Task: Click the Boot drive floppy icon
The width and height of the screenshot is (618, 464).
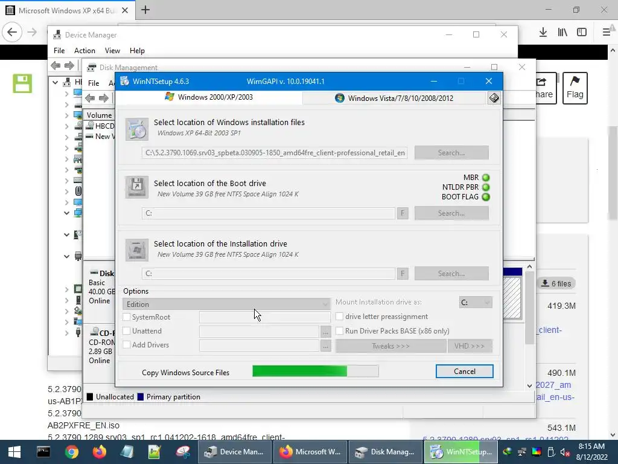Action: pyautogui.click(x=137, y=187)
